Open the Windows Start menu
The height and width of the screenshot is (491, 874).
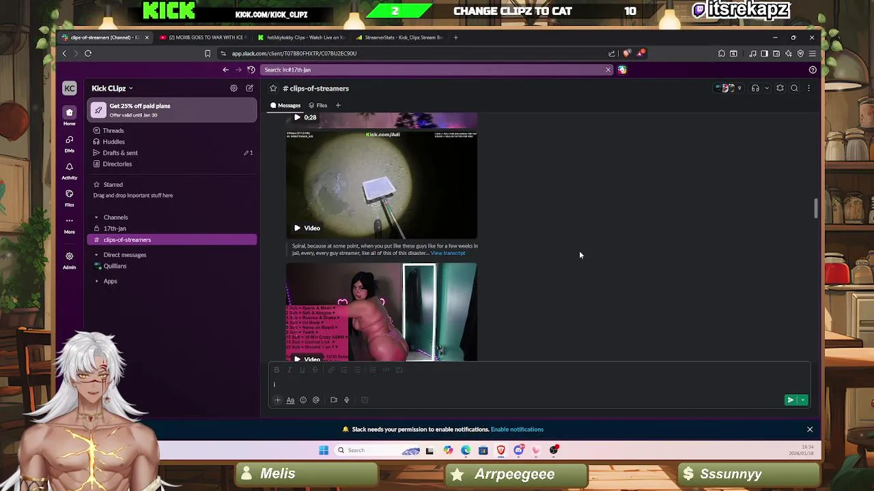click(324, 450)
